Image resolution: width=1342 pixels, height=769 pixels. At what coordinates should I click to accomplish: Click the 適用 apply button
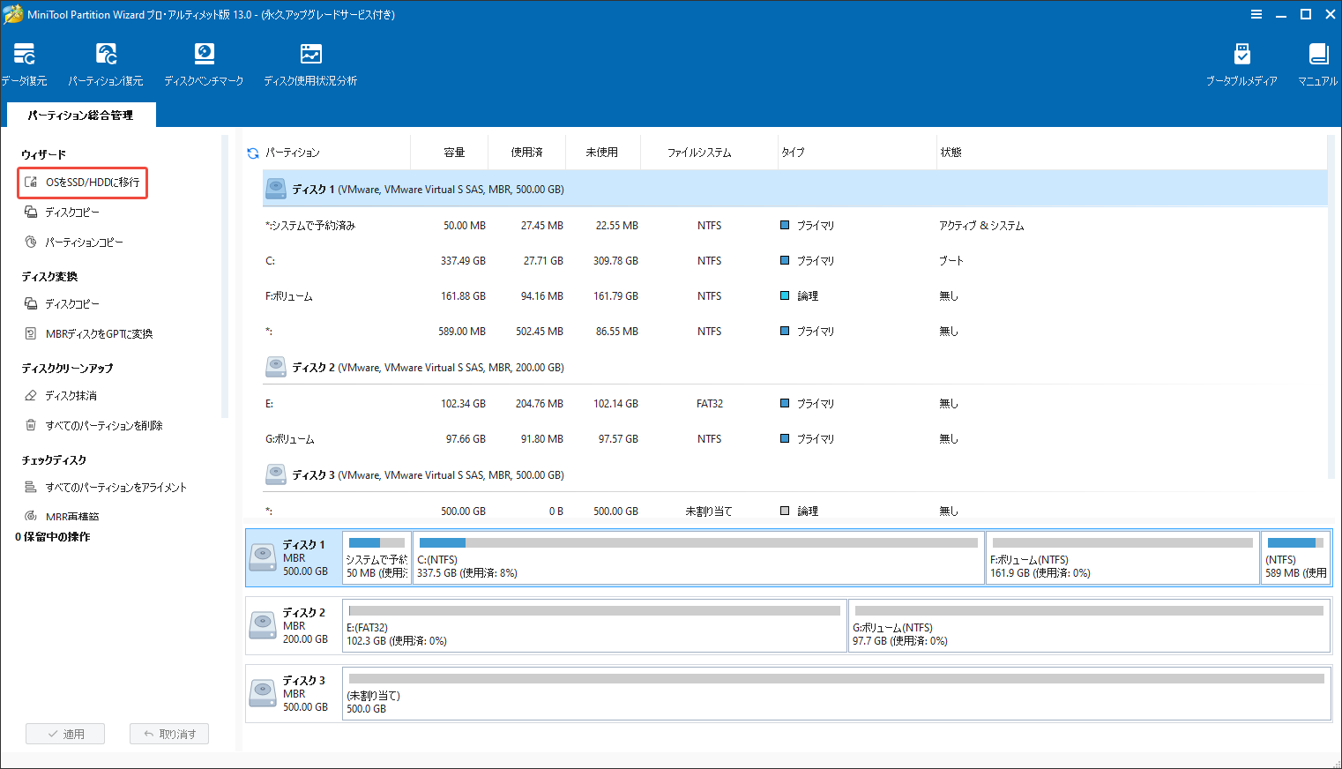pyautogui.click(x=64, y=733)
